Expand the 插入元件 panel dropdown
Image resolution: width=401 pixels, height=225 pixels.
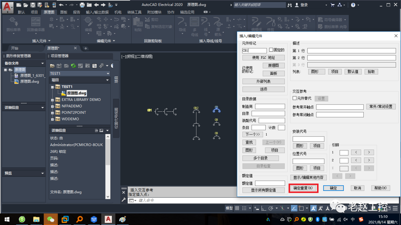[x=49, y=41]
